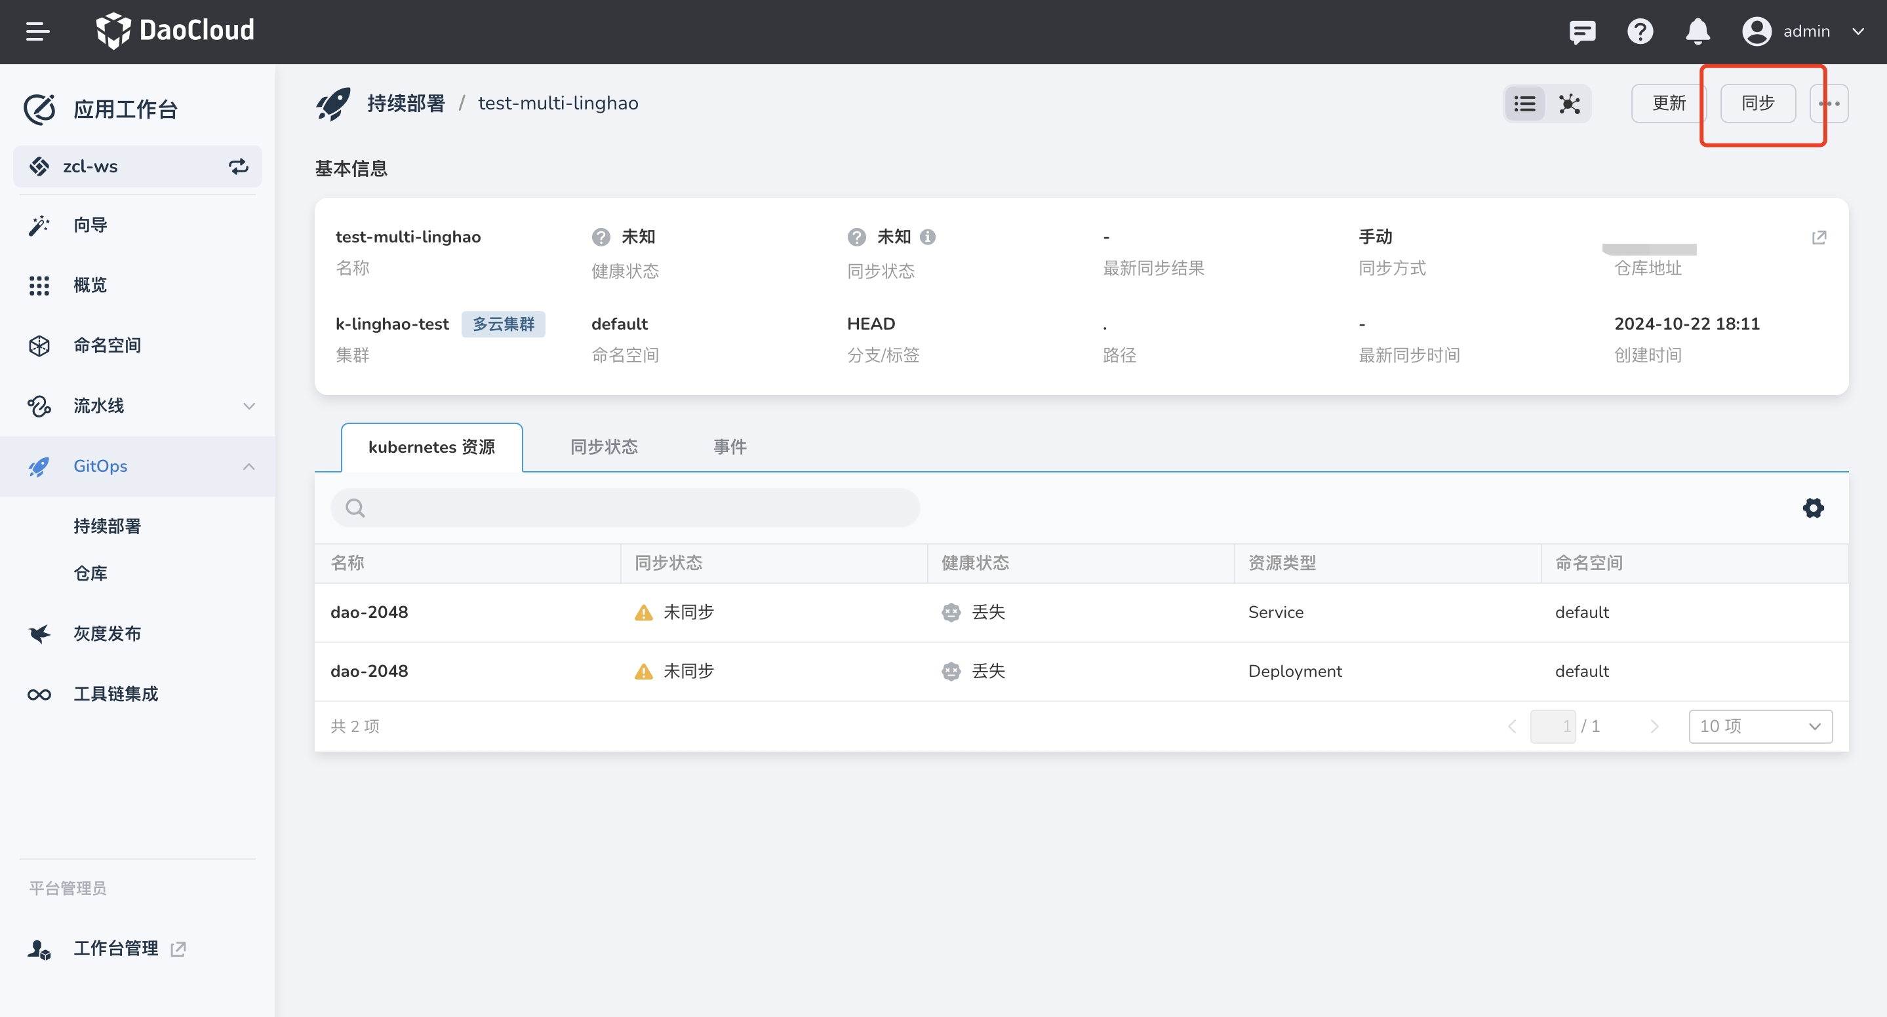Expand the 流水线 sidebar menu

point(249,406)
